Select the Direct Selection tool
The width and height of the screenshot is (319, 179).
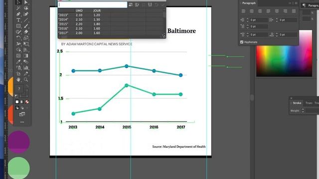click(26, 2)
